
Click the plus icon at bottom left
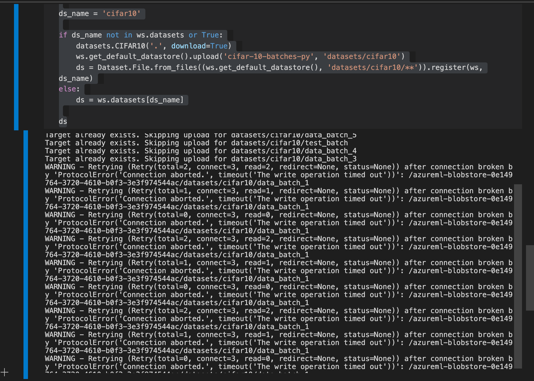[5, 372]
